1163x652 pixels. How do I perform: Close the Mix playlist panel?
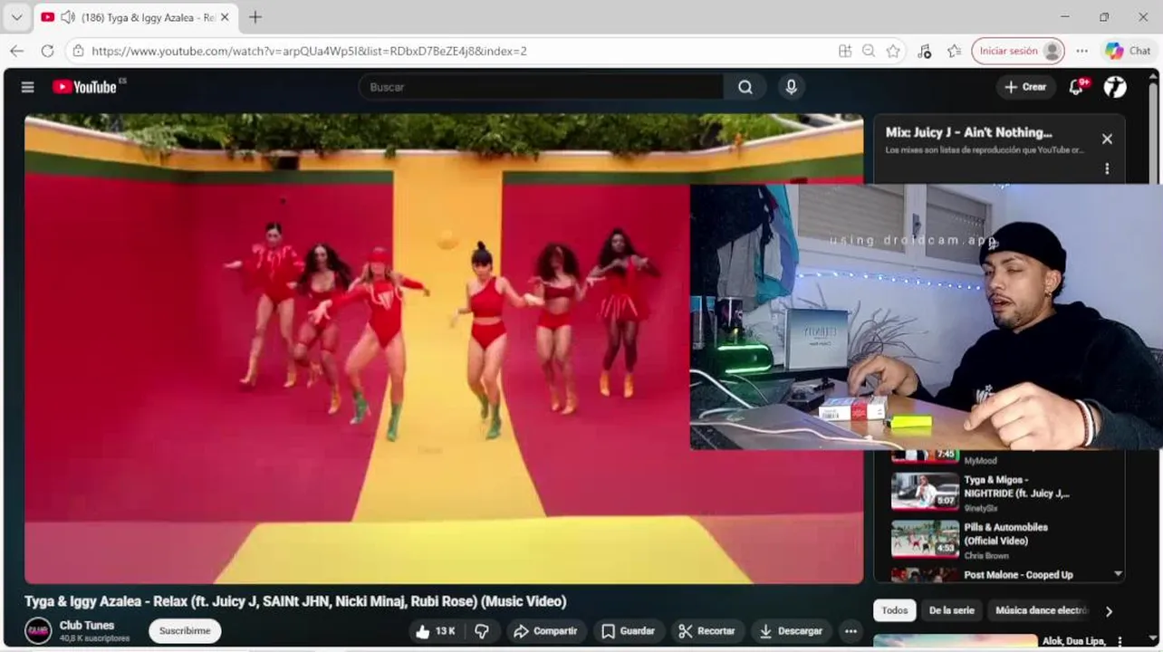1107,139
